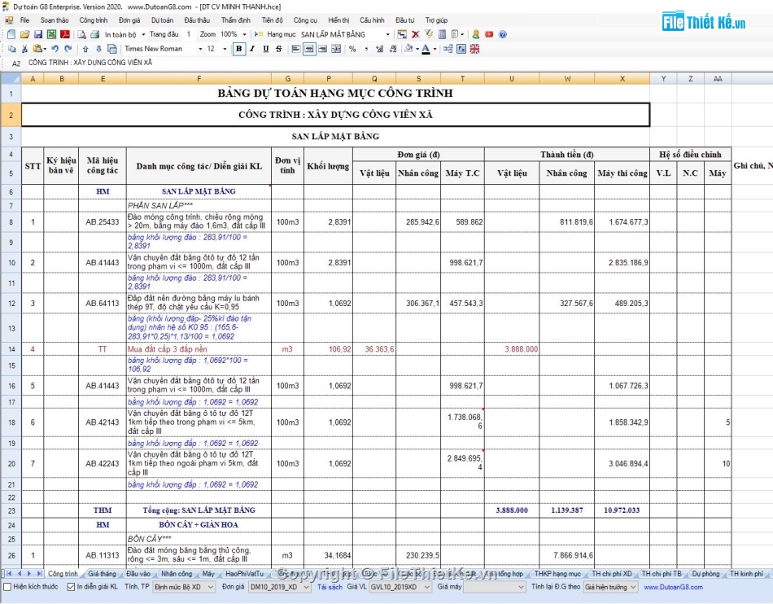The image size is (773, 604).
Task: Undo the last action
Action: [x=55, y=49]
